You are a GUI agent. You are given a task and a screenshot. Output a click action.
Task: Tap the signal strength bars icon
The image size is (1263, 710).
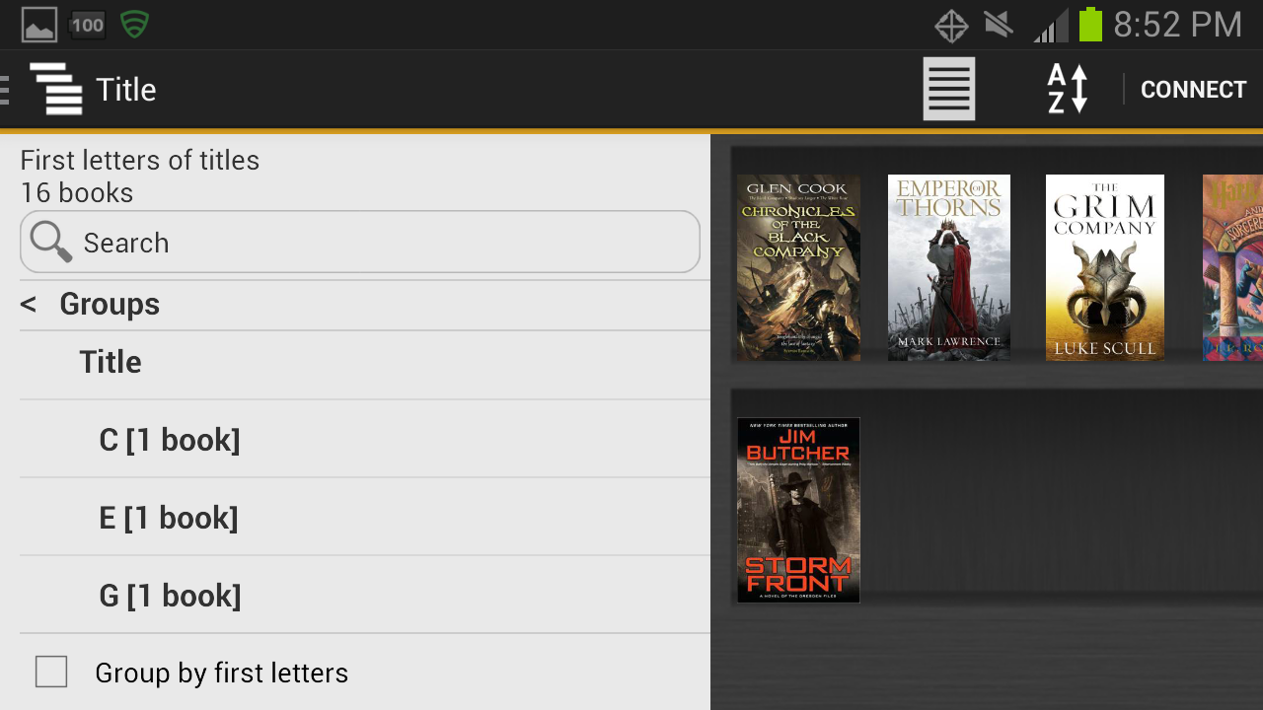tap(1051, 26)
